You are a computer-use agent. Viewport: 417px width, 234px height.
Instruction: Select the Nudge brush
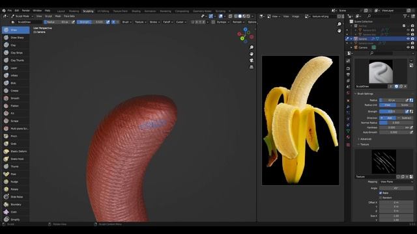pos(16,182)
